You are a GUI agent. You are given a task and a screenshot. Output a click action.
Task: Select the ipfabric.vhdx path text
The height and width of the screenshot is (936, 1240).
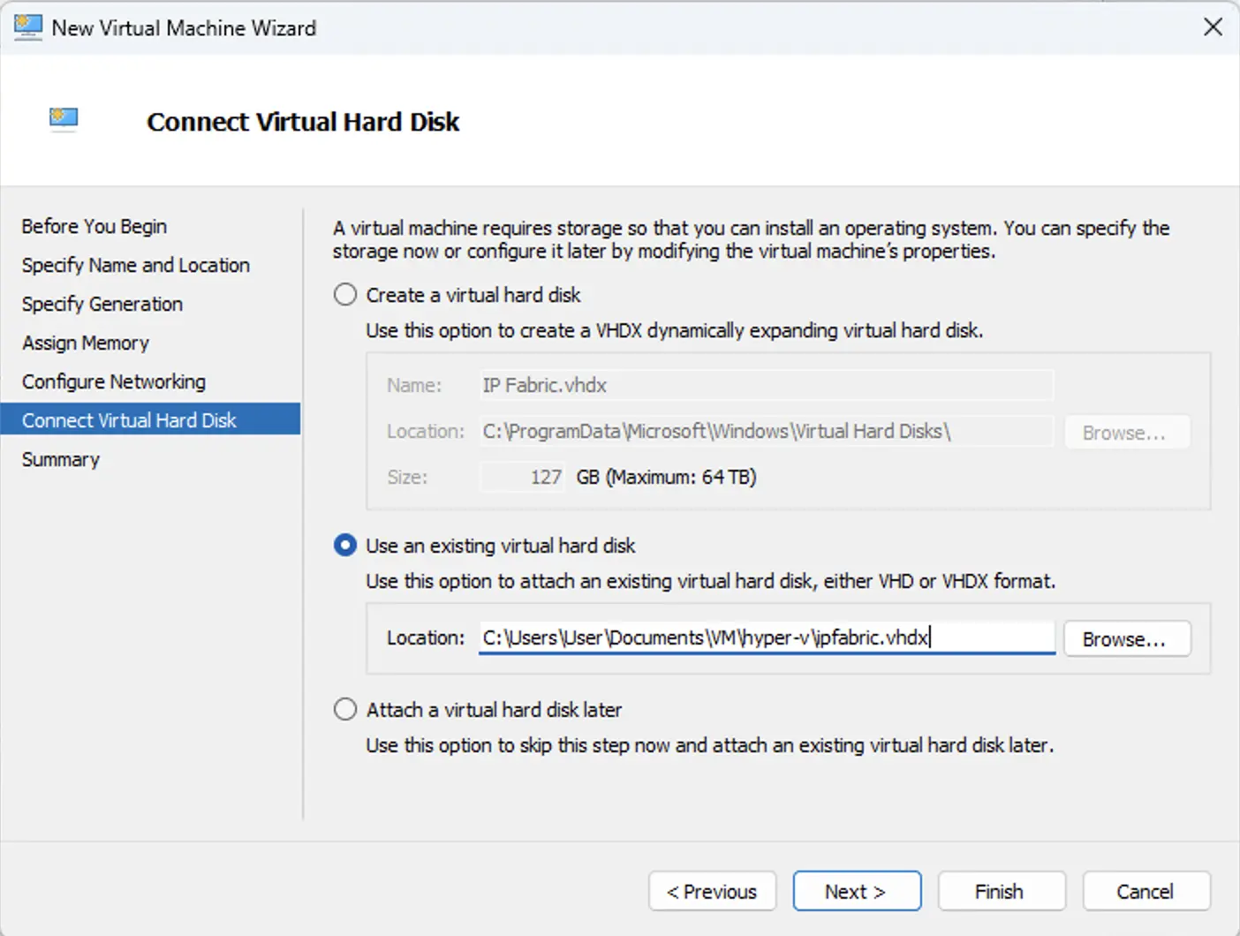click(x=707, y=638)
